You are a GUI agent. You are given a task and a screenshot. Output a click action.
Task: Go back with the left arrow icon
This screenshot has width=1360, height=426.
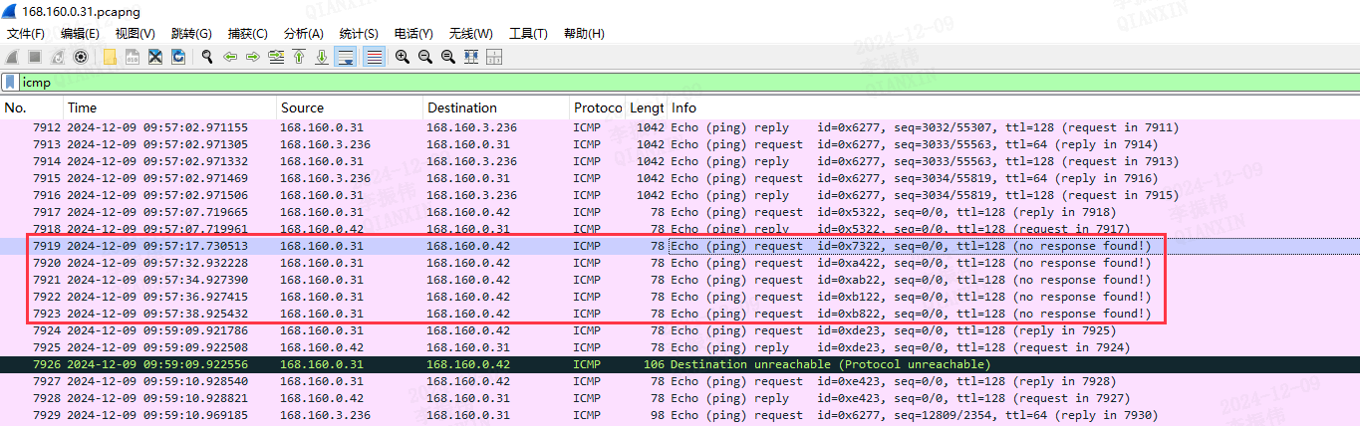[x=230, y=57]
